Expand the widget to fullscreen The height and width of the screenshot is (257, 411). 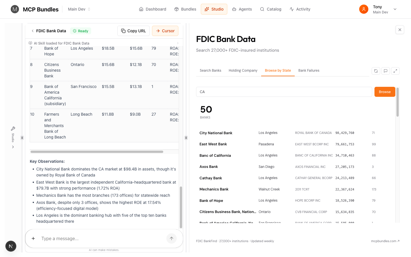(x=395, y=71)
